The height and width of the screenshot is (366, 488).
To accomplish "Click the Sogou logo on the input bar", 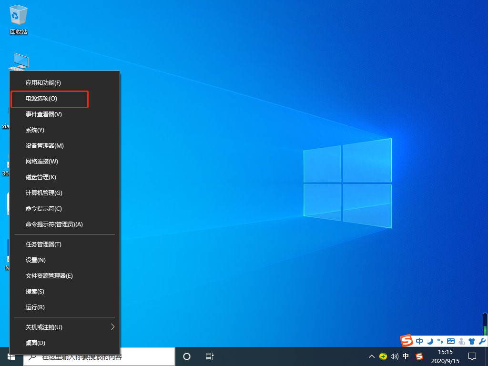I will (x=406, y=341).
